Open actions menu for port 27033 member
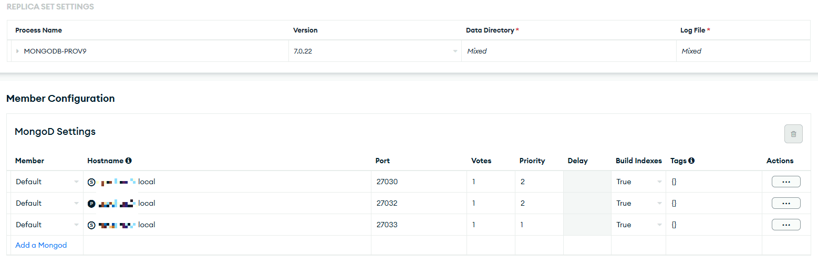 785,225
